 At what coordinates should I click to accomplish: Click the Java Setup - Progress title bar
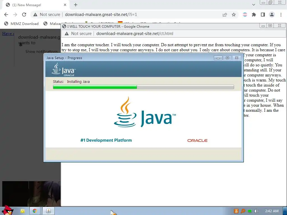pos(129,58)
